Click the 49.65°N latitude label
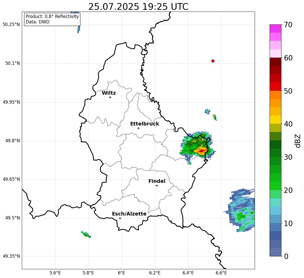This screenshot has height=278, width=304. [x=11, y=179]
